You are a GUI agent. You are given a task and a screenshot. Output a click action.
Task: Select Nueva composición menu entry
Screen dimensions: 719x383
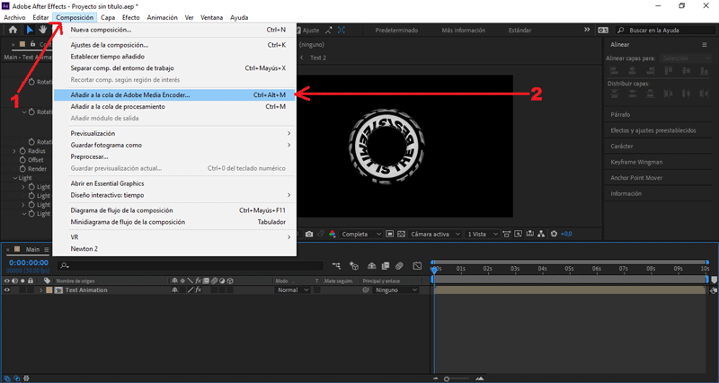click(174, 30)
